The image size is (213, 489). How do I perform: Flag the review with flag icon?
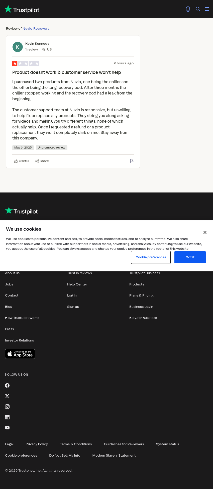click(x=132, y=161)
